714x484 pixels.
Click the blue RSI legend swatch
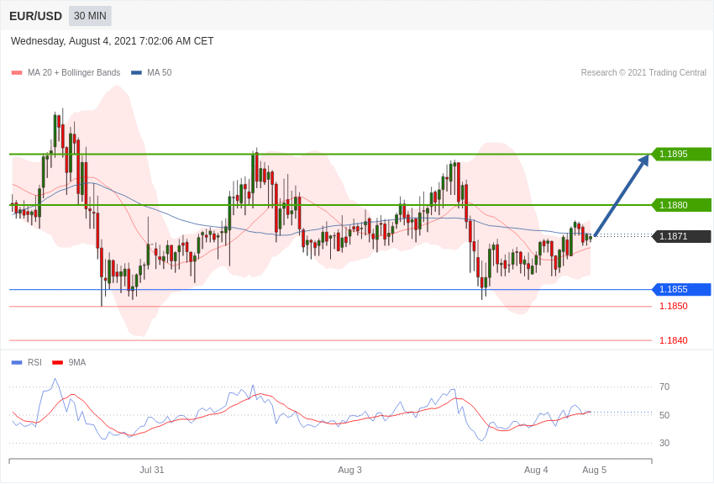pyautogui.click(x=17, y=362)
